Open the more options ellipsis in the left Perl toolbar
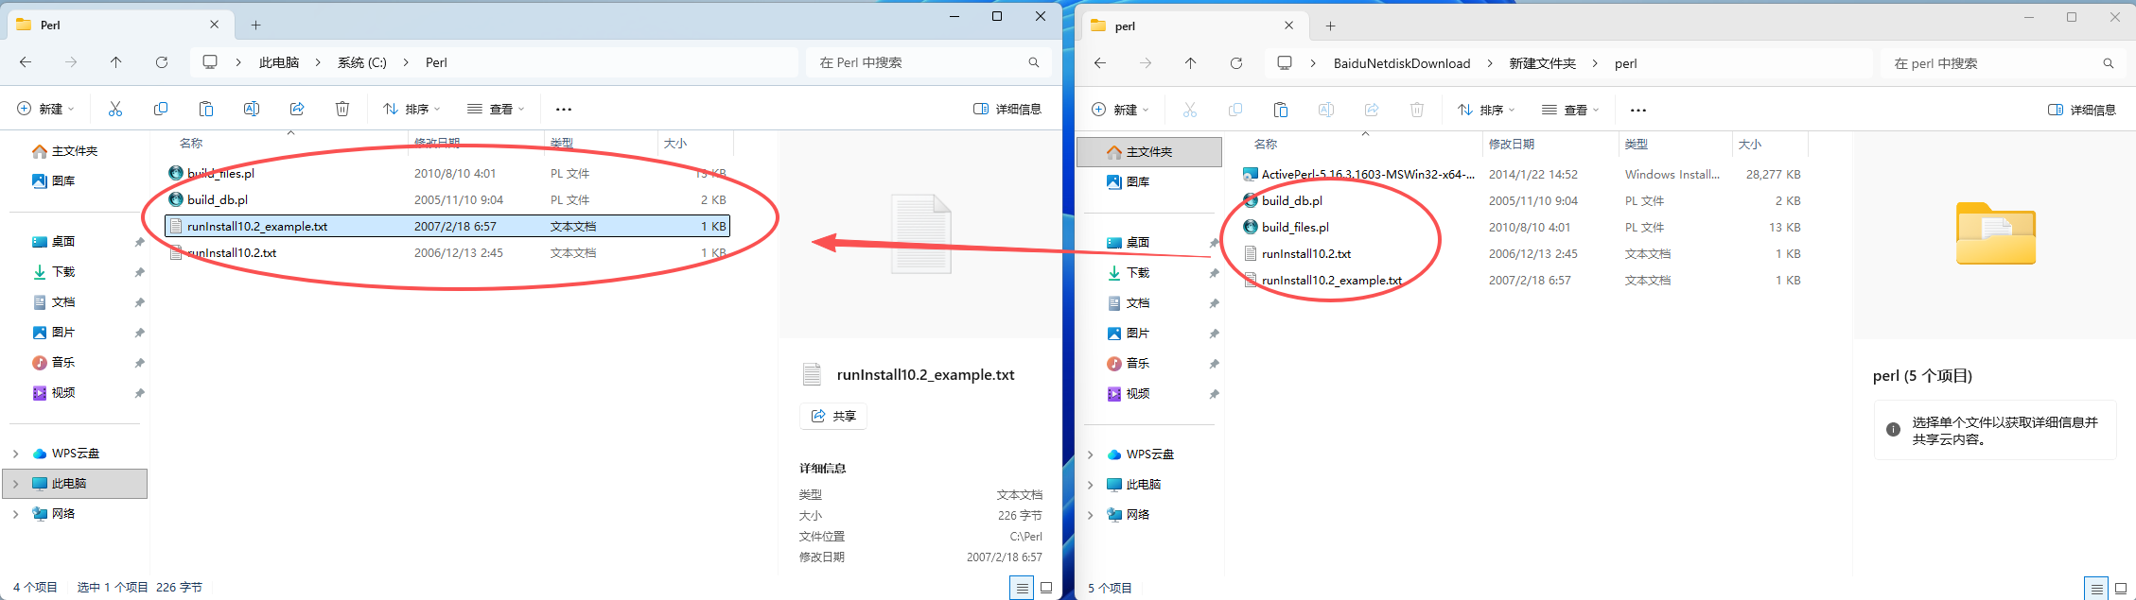Viewport: 2136px width, 600px height. [x=564, y=110]
